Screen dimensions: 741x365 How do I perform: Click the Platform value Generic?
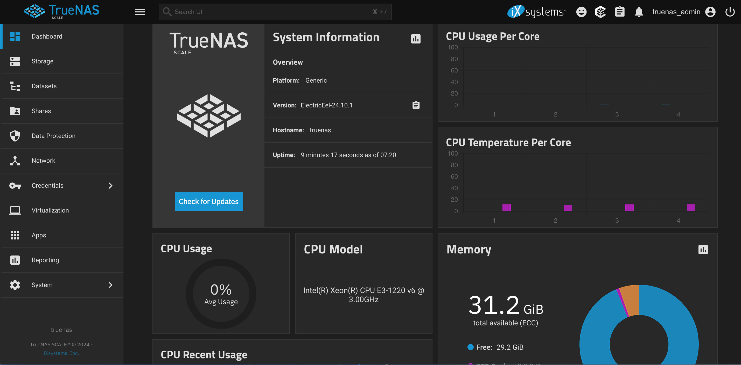tap(316, 81)
